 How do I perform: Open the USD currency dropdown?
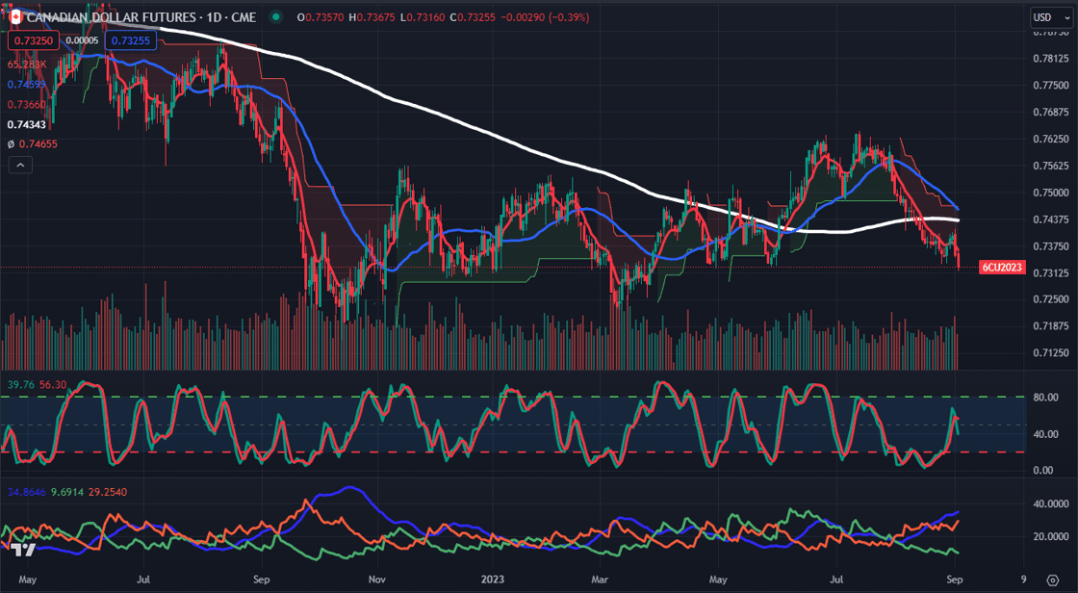tap(1052, 17)
